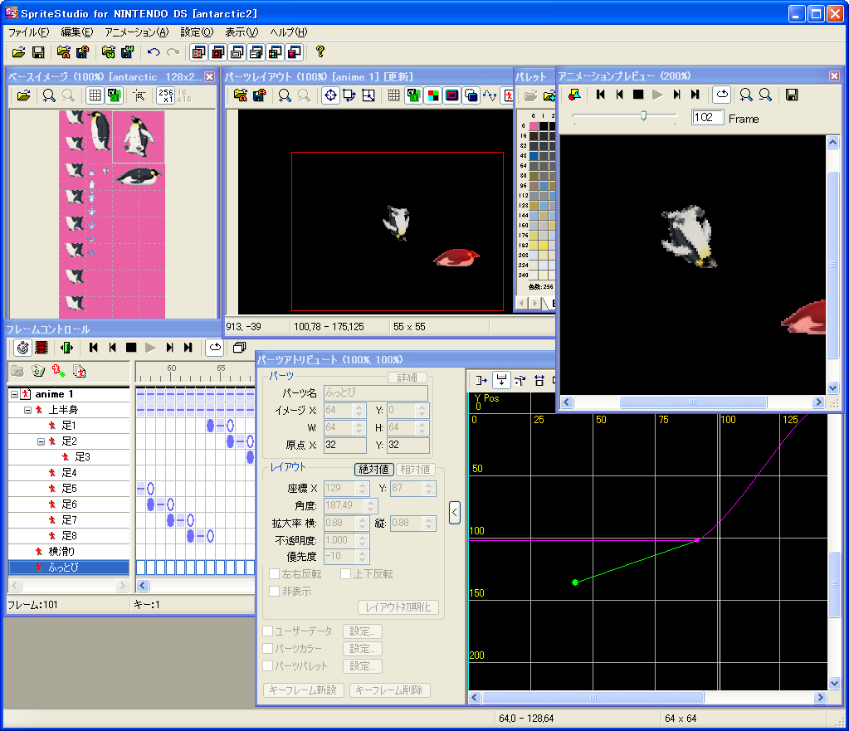Click the yellow question mark help icon
The image size is (849, 731).
click(x=320, y=52)
